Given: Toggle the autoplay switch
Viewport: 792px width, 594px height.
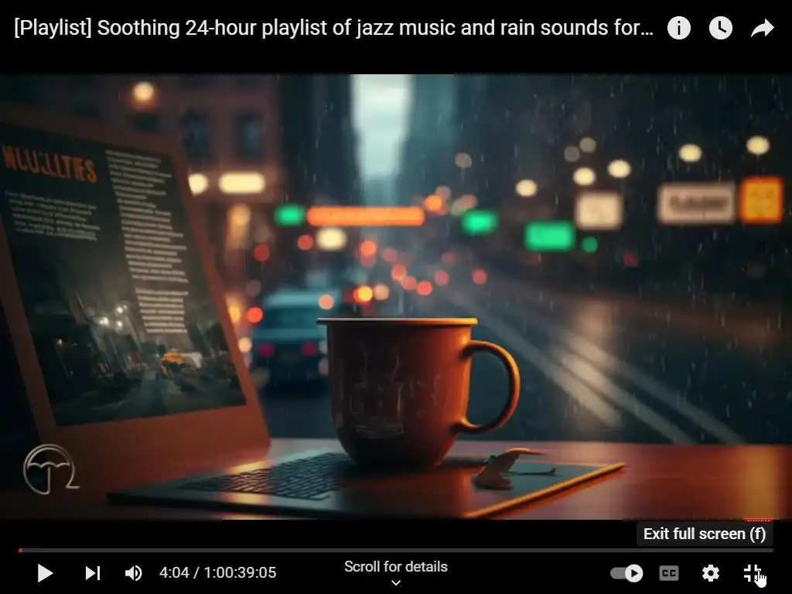Looking at the screenshot, I should point(626,573).
